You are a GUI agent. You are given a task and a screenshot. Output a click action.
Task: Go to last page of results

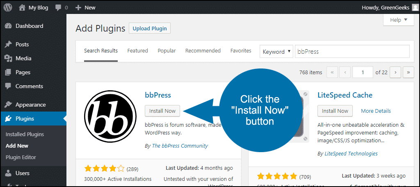point(409,72)
